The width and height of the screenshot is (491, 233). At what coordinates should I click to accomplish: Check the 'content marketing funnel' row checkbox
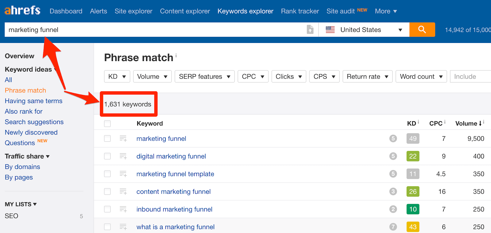(107, 192)
